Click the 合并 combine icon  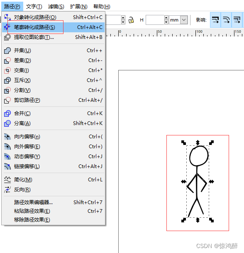click(x=7, y=113)
